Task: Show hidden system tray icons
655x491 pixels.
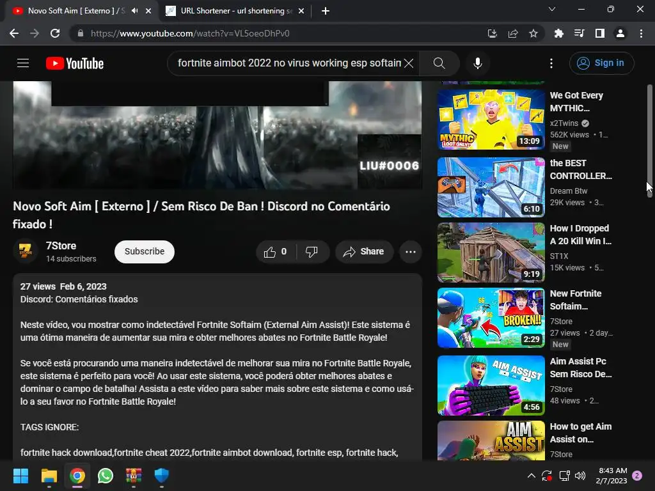Action: (x=532, y=476)
